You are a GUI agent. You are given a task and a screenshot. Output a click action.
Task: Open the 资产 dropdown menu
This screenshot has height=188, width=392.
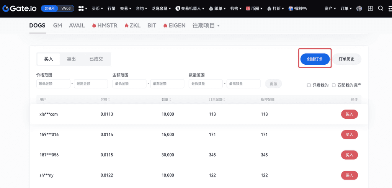click(330, 8)
